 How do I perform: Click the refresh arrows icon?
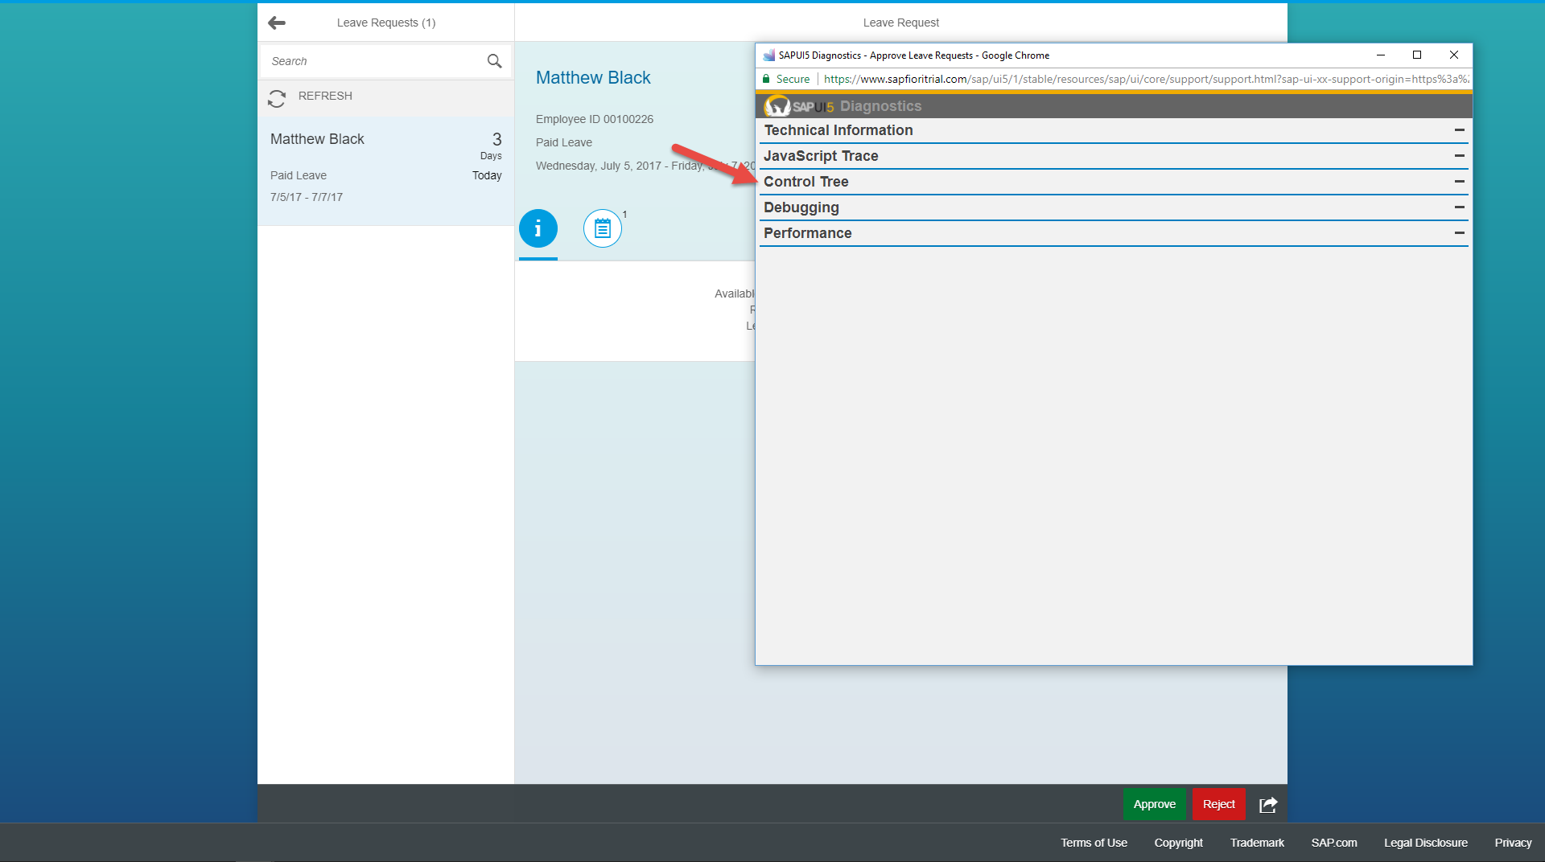pyautogui.click(x=277, y=97)
